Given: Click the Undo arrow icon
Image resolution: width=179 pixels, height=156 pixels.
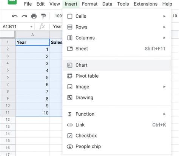Looking at the screenshot, I should (15, 16).
